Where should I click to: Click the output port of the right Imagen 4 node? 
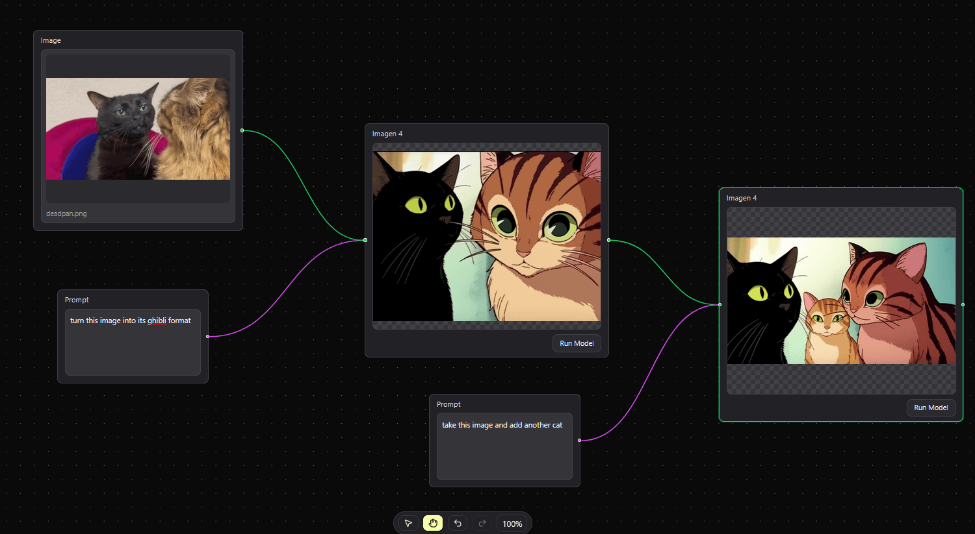(963, 304)
